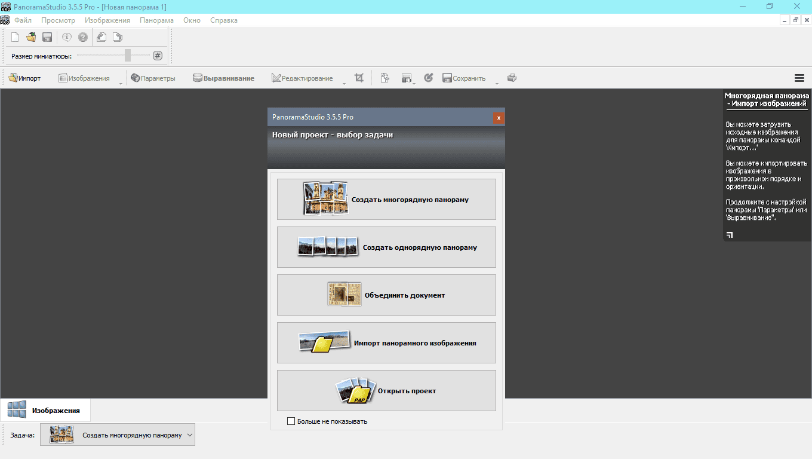Choose Импорт панорамного изображения
Image resolution: width=812 pixels, height=459 pixels.
(x=386, y=343)
